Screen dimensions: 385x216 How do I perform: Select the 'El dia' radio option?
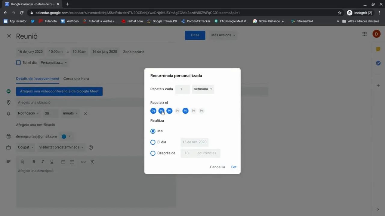(153, 142)
